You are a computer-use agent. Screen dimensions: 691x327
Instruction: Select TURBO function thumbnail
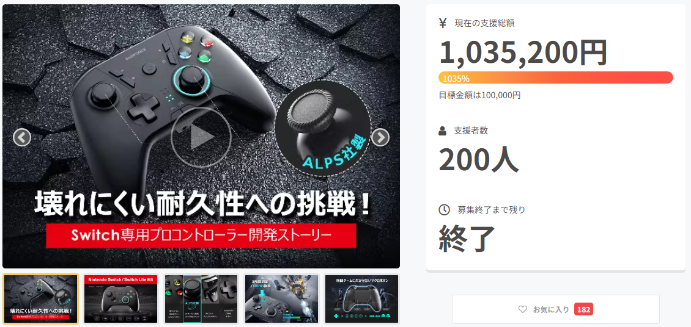coord(282,299)
